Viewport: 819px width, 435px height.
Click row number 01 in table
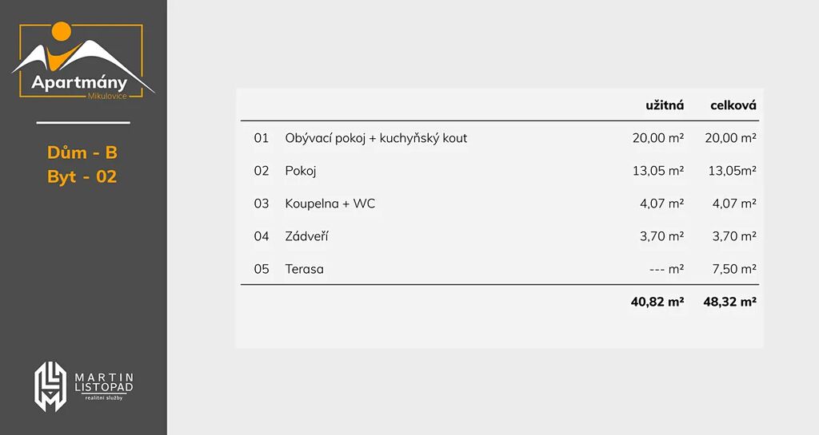pyautogui.click(x=262, y=138)
